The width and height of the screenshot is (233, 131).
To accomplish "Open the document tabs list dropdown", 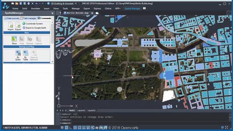I will 60,13.
